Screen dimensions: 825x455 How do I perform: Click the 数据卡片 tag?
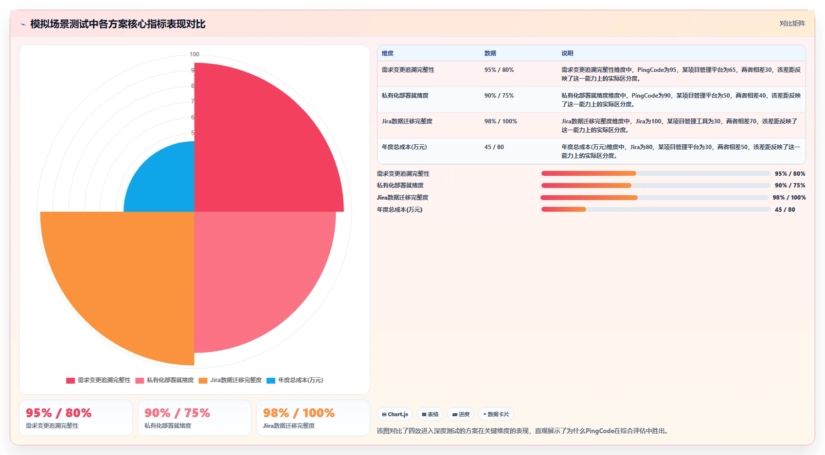(496, 414)
